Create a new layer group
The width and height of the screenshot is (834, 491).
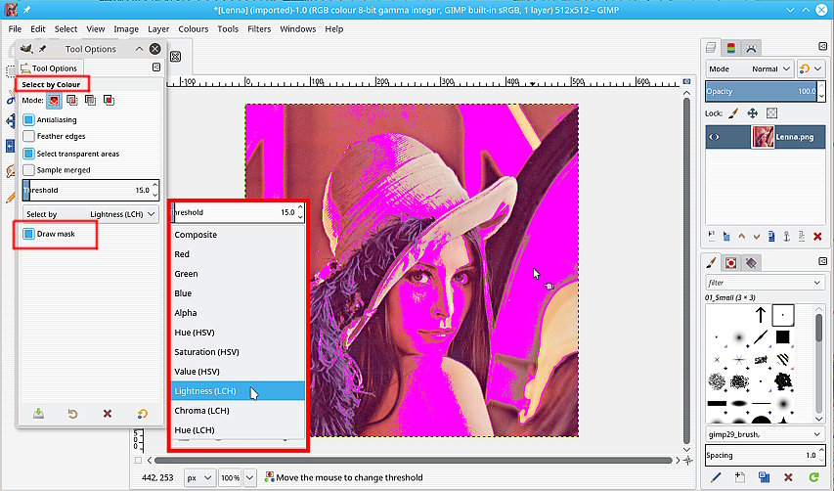click(x=726, y=236)
